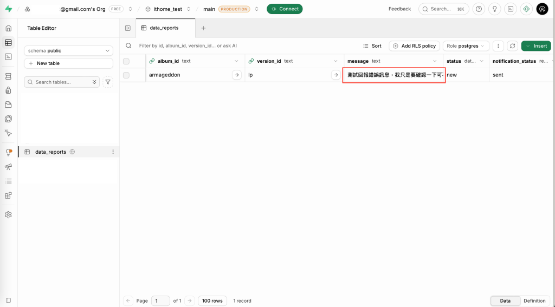
Task: Go to previous page arrow
Action: (128, 301)
